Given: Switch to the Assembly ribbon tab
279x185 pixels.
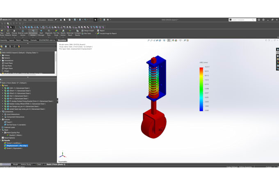Looking at the screenshot, I should pos(4,40).
